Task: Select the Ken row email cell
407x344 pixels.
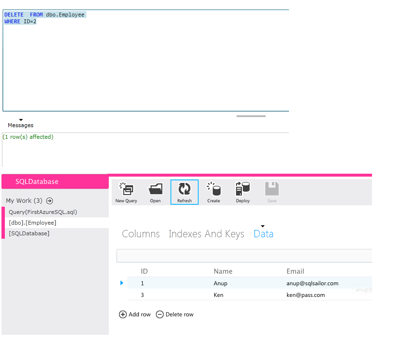Action: point(305,295)
